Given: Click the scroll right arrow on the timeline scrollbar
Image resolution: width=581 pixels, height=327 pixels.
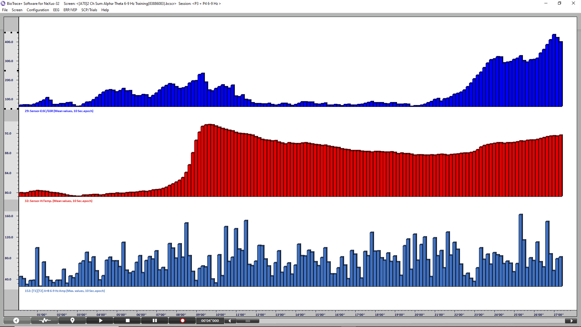Looking at the screenshot, I should 571,321.
